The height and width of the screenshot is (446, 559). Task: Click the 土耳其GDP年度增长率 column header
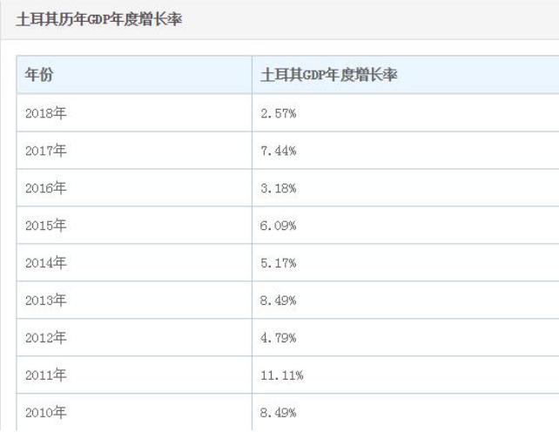tap(329, 76)
